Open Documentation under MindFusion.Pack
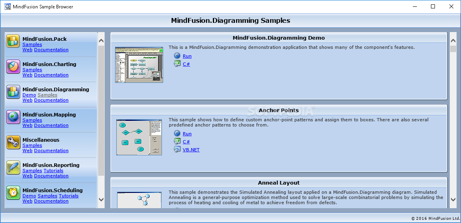 (x=51, y=49)
